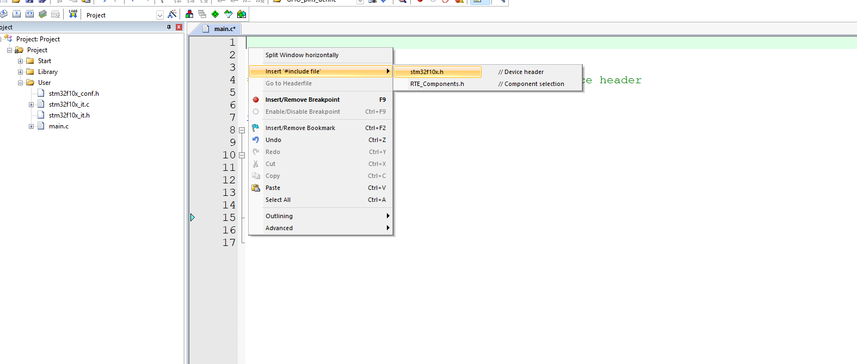Collapse the Project target node in tree

pos(9,50)
